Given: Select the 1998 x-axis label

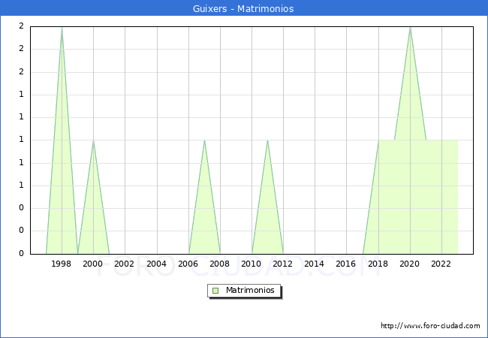Looking at the screenshot, I should point(62,264).
